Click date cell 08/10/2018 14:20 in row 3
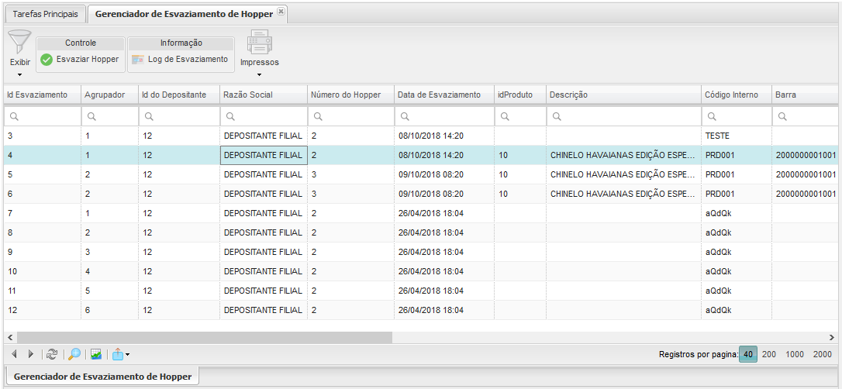This screenshot has width=842, height=389. click(444, 136)
